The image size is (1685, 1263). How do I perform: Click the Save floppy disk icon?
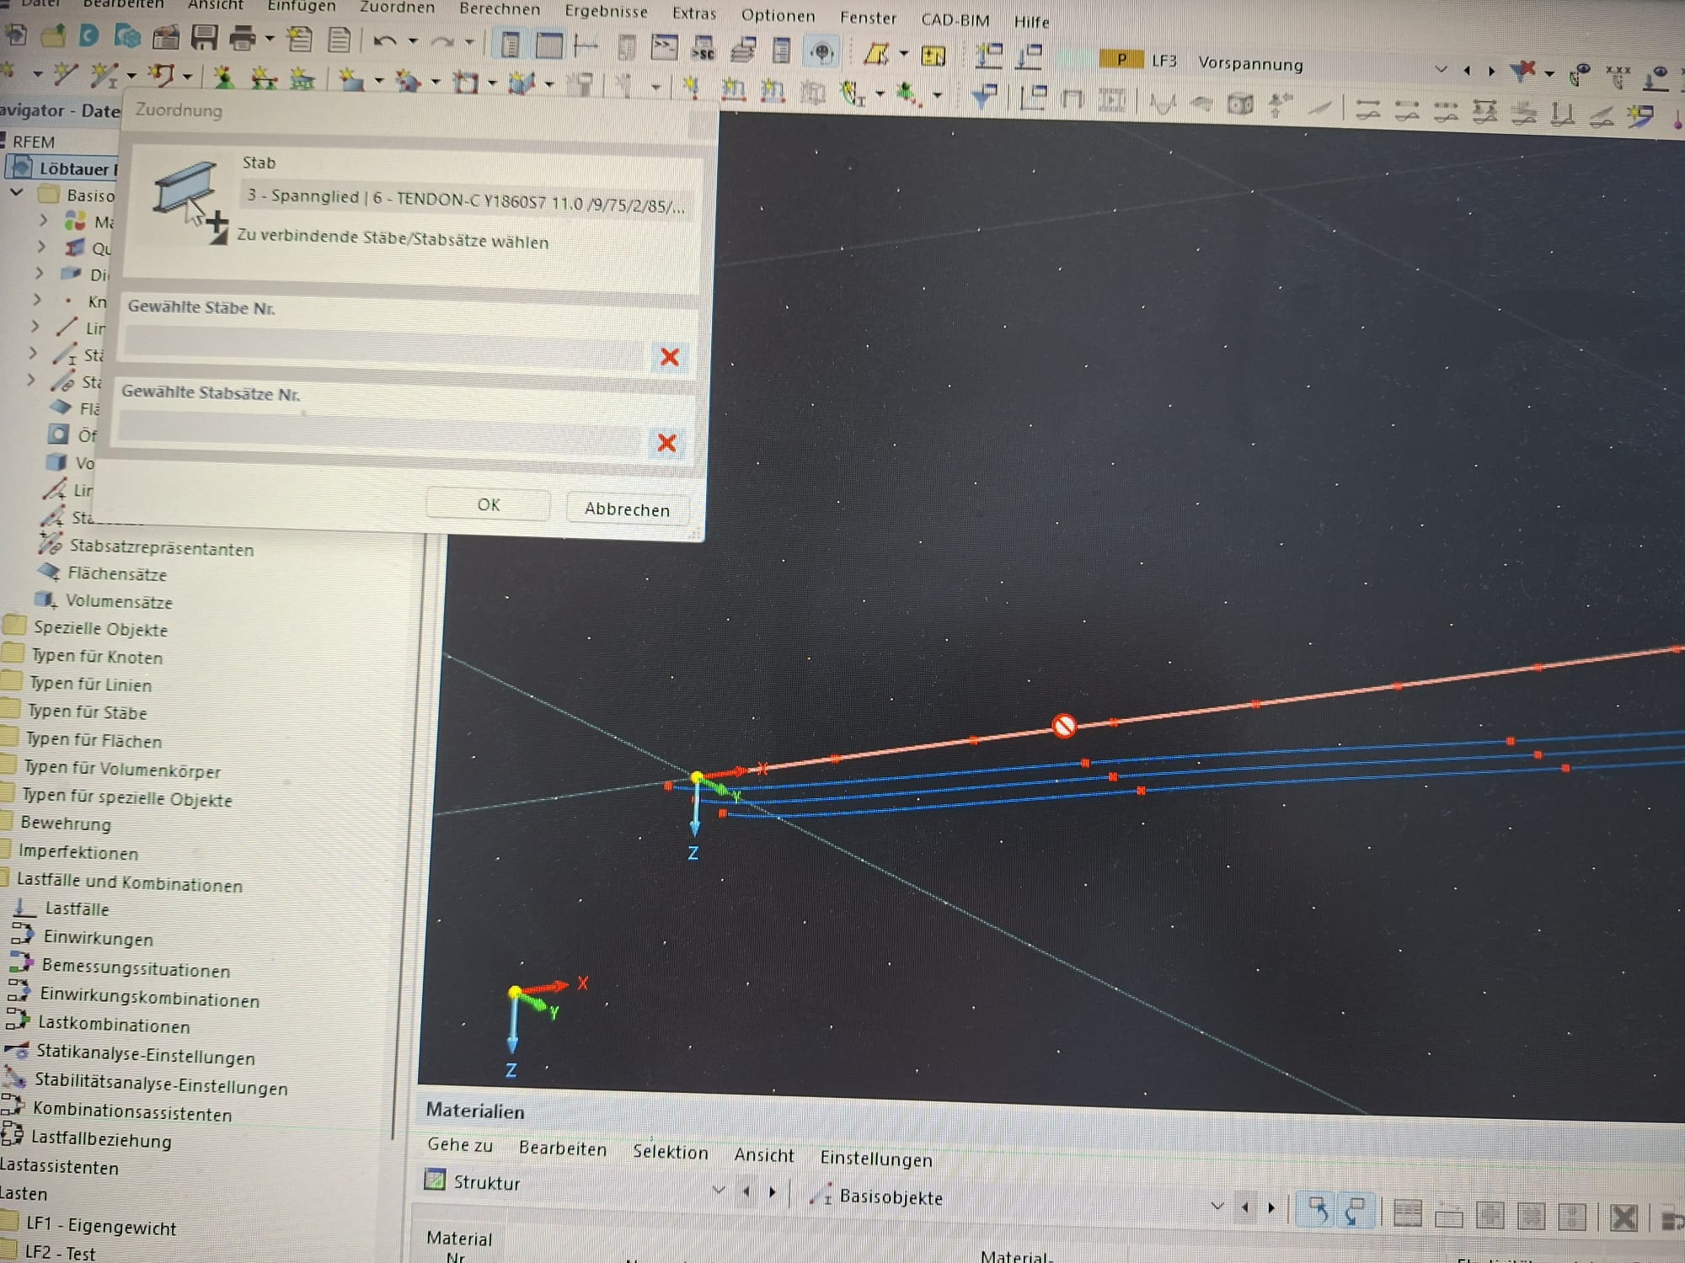[204, 38]
